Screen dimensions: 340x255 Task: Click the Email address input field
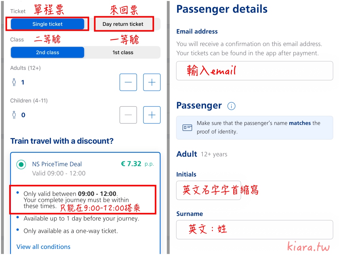[254, 71]
